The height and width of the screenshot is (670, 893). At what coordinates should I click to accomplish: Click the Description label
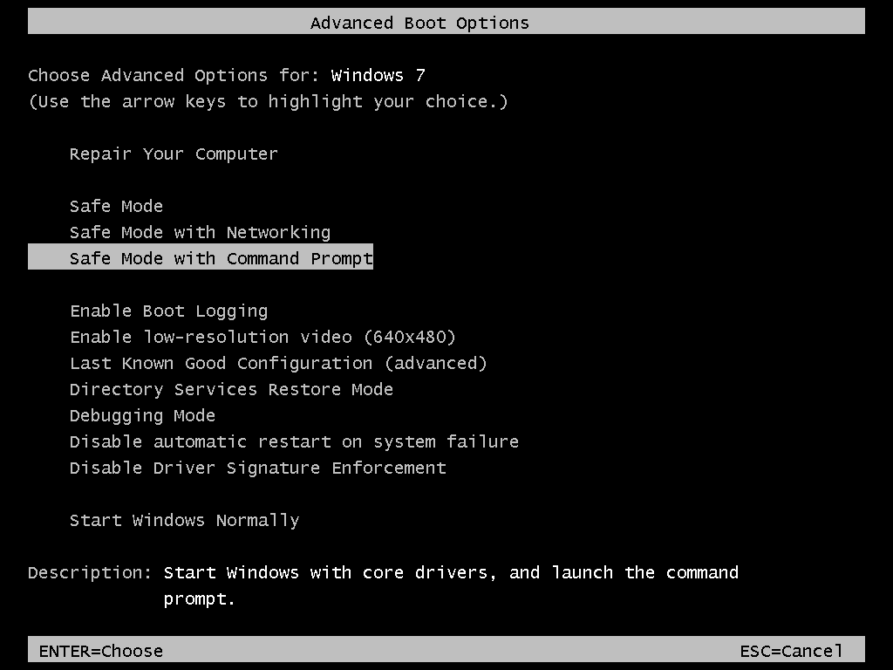click(90, 573)
